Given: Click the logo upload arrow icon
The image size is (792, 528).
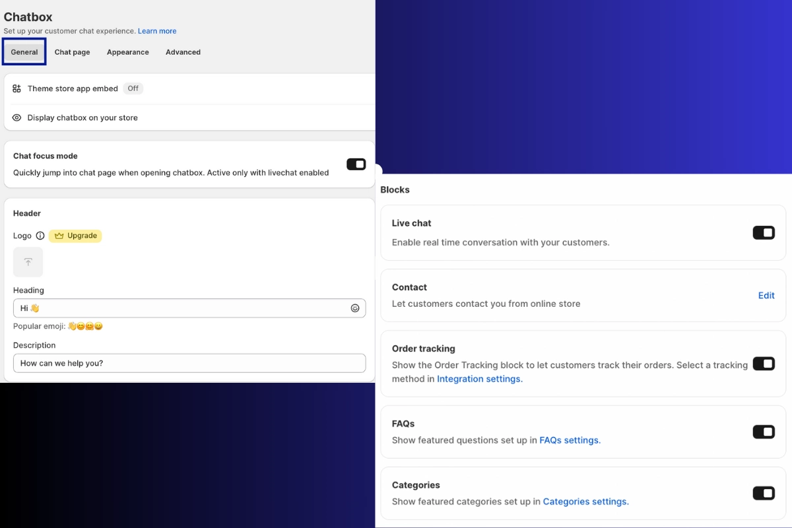Looking at the screenshot, I should (x=28, y=261).
